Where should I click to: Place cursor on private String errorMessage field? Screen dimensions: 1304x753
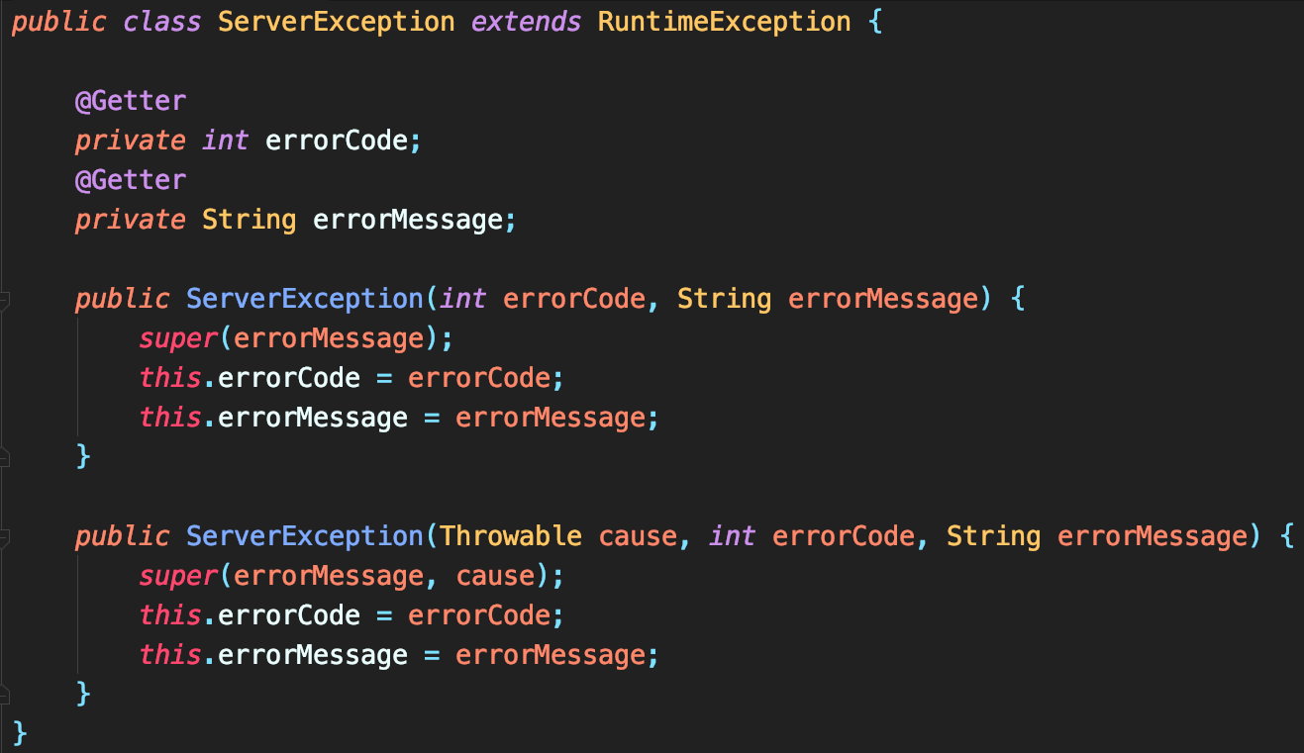[408, 220]
